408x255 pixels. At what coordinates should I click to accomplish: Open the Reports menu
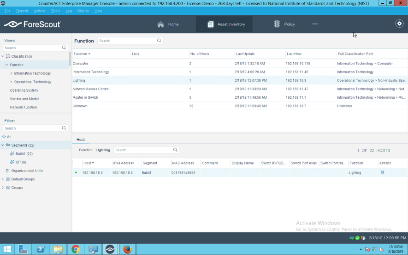(x=22, y=11)
